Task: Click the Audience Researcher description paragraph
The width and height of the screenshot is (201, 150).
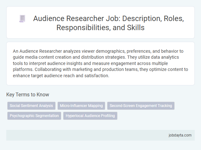Action: pos(100,63)
